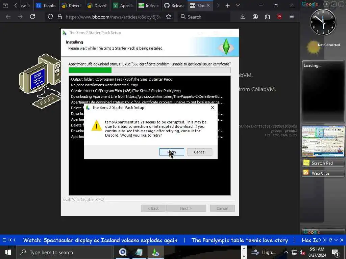Screen dimensions: 346x259
Task: Open the Scratch Pad gadget
Action: click(x=323, y=163)
